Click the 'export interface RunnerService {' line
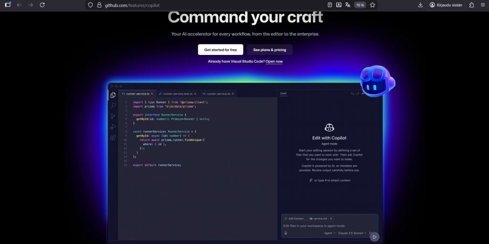Image resolution: width=489 pixels, height=244 pixels. (159, 115)
